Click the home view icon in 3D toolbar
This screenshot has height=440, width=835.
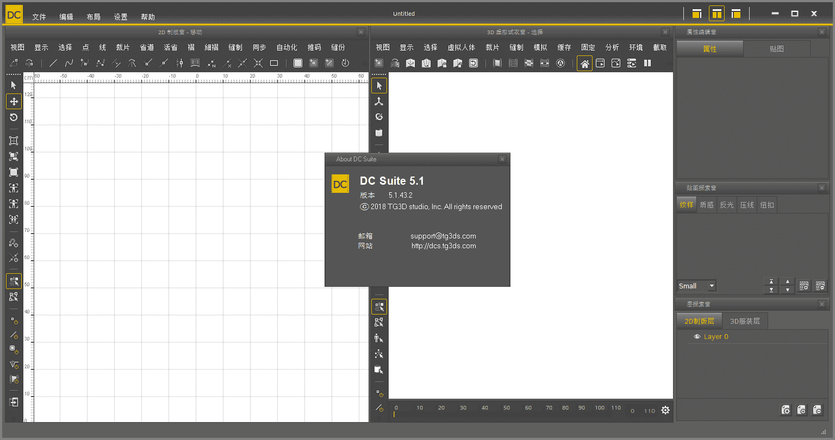click(x=584, y=64)
